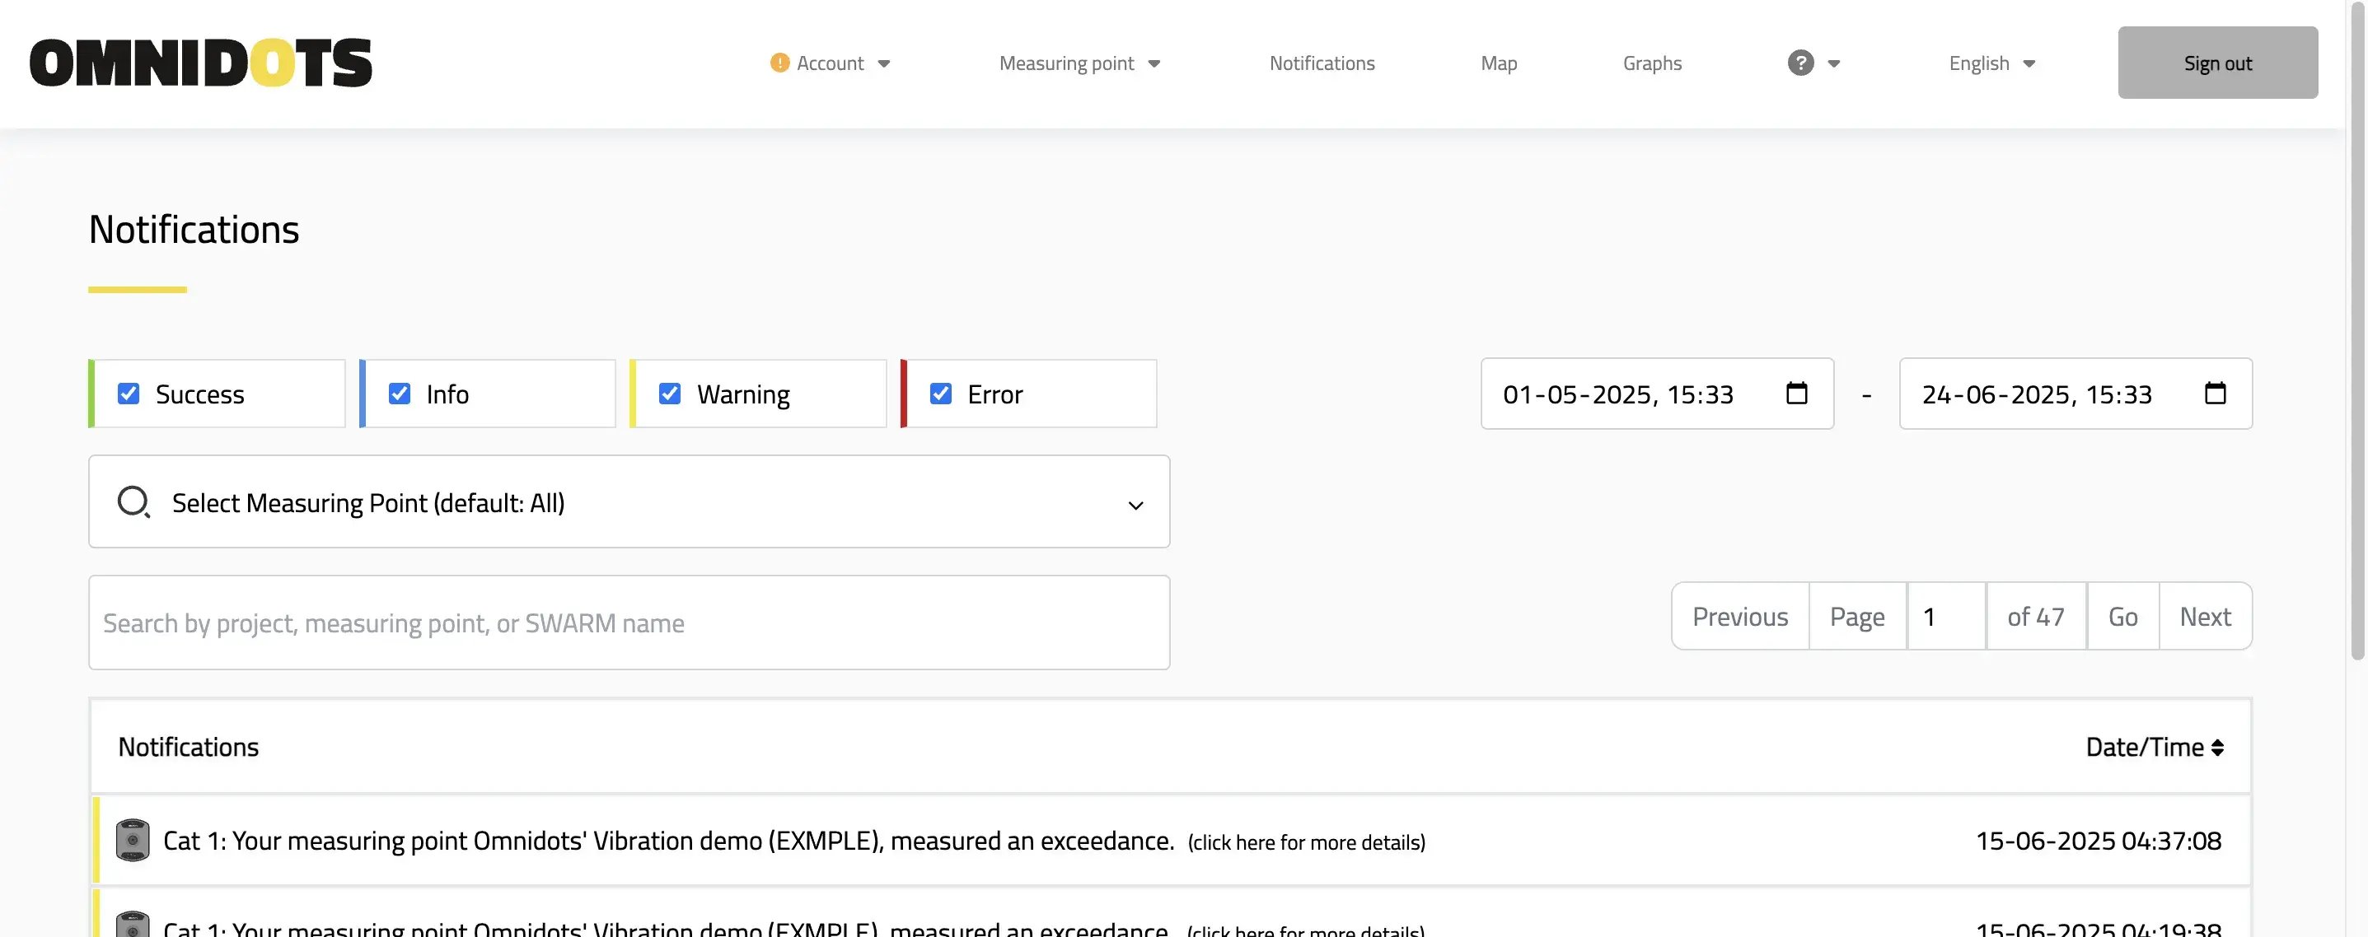Open Select Measuring Point dropdown
Image resolution: width=2368 pixels, height=937 pixels.
[x=629, y=501]
